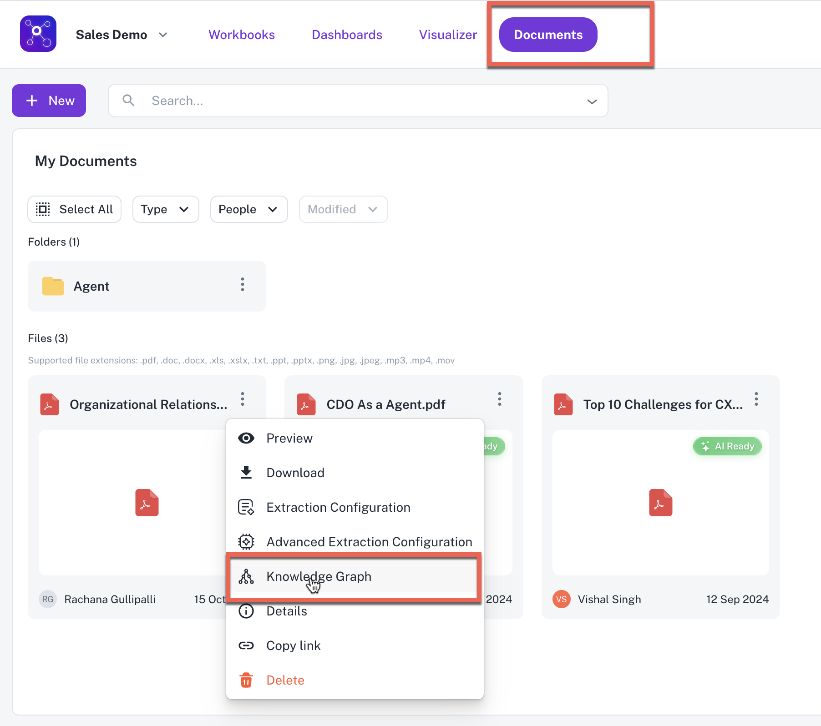Open options for Top 10 Challenges file
Screen dimensions: 821x726
click(756, 399)
